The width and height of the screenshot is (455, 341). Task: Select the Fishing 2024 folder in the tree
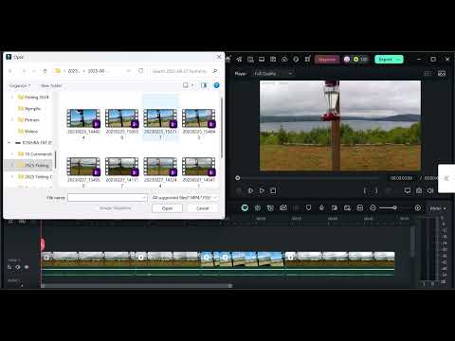coord(33,97)
